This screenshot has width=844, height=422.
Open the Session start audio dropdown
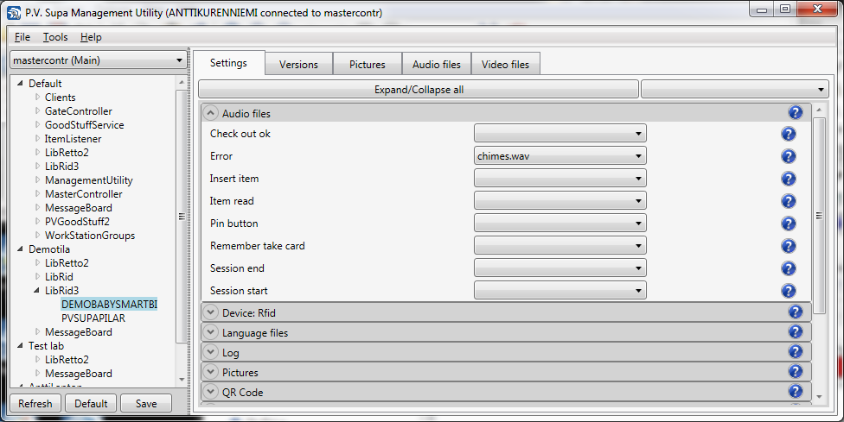(559, 291)
